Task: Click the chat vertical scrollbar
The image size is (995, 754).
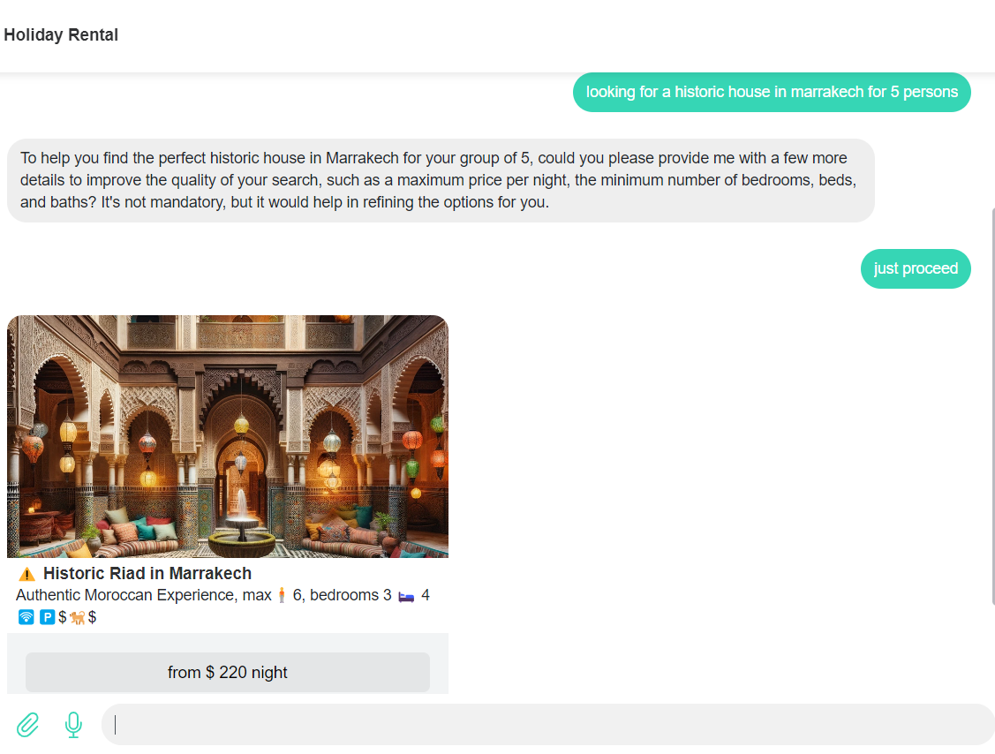Action: point(991,406)
